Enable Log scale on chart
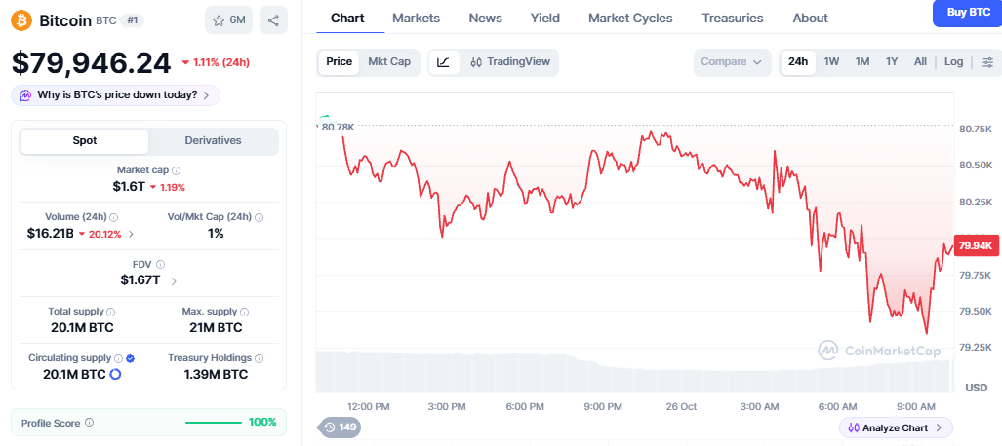 (953, 62)
